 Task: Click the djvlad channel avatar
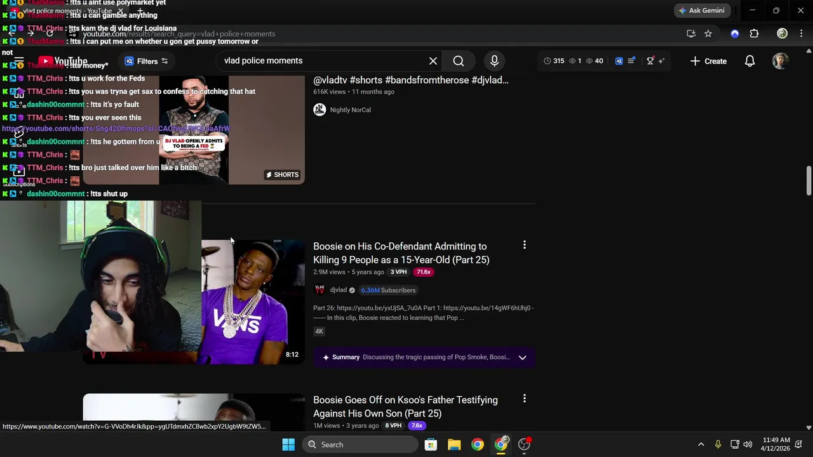(319, 290)
